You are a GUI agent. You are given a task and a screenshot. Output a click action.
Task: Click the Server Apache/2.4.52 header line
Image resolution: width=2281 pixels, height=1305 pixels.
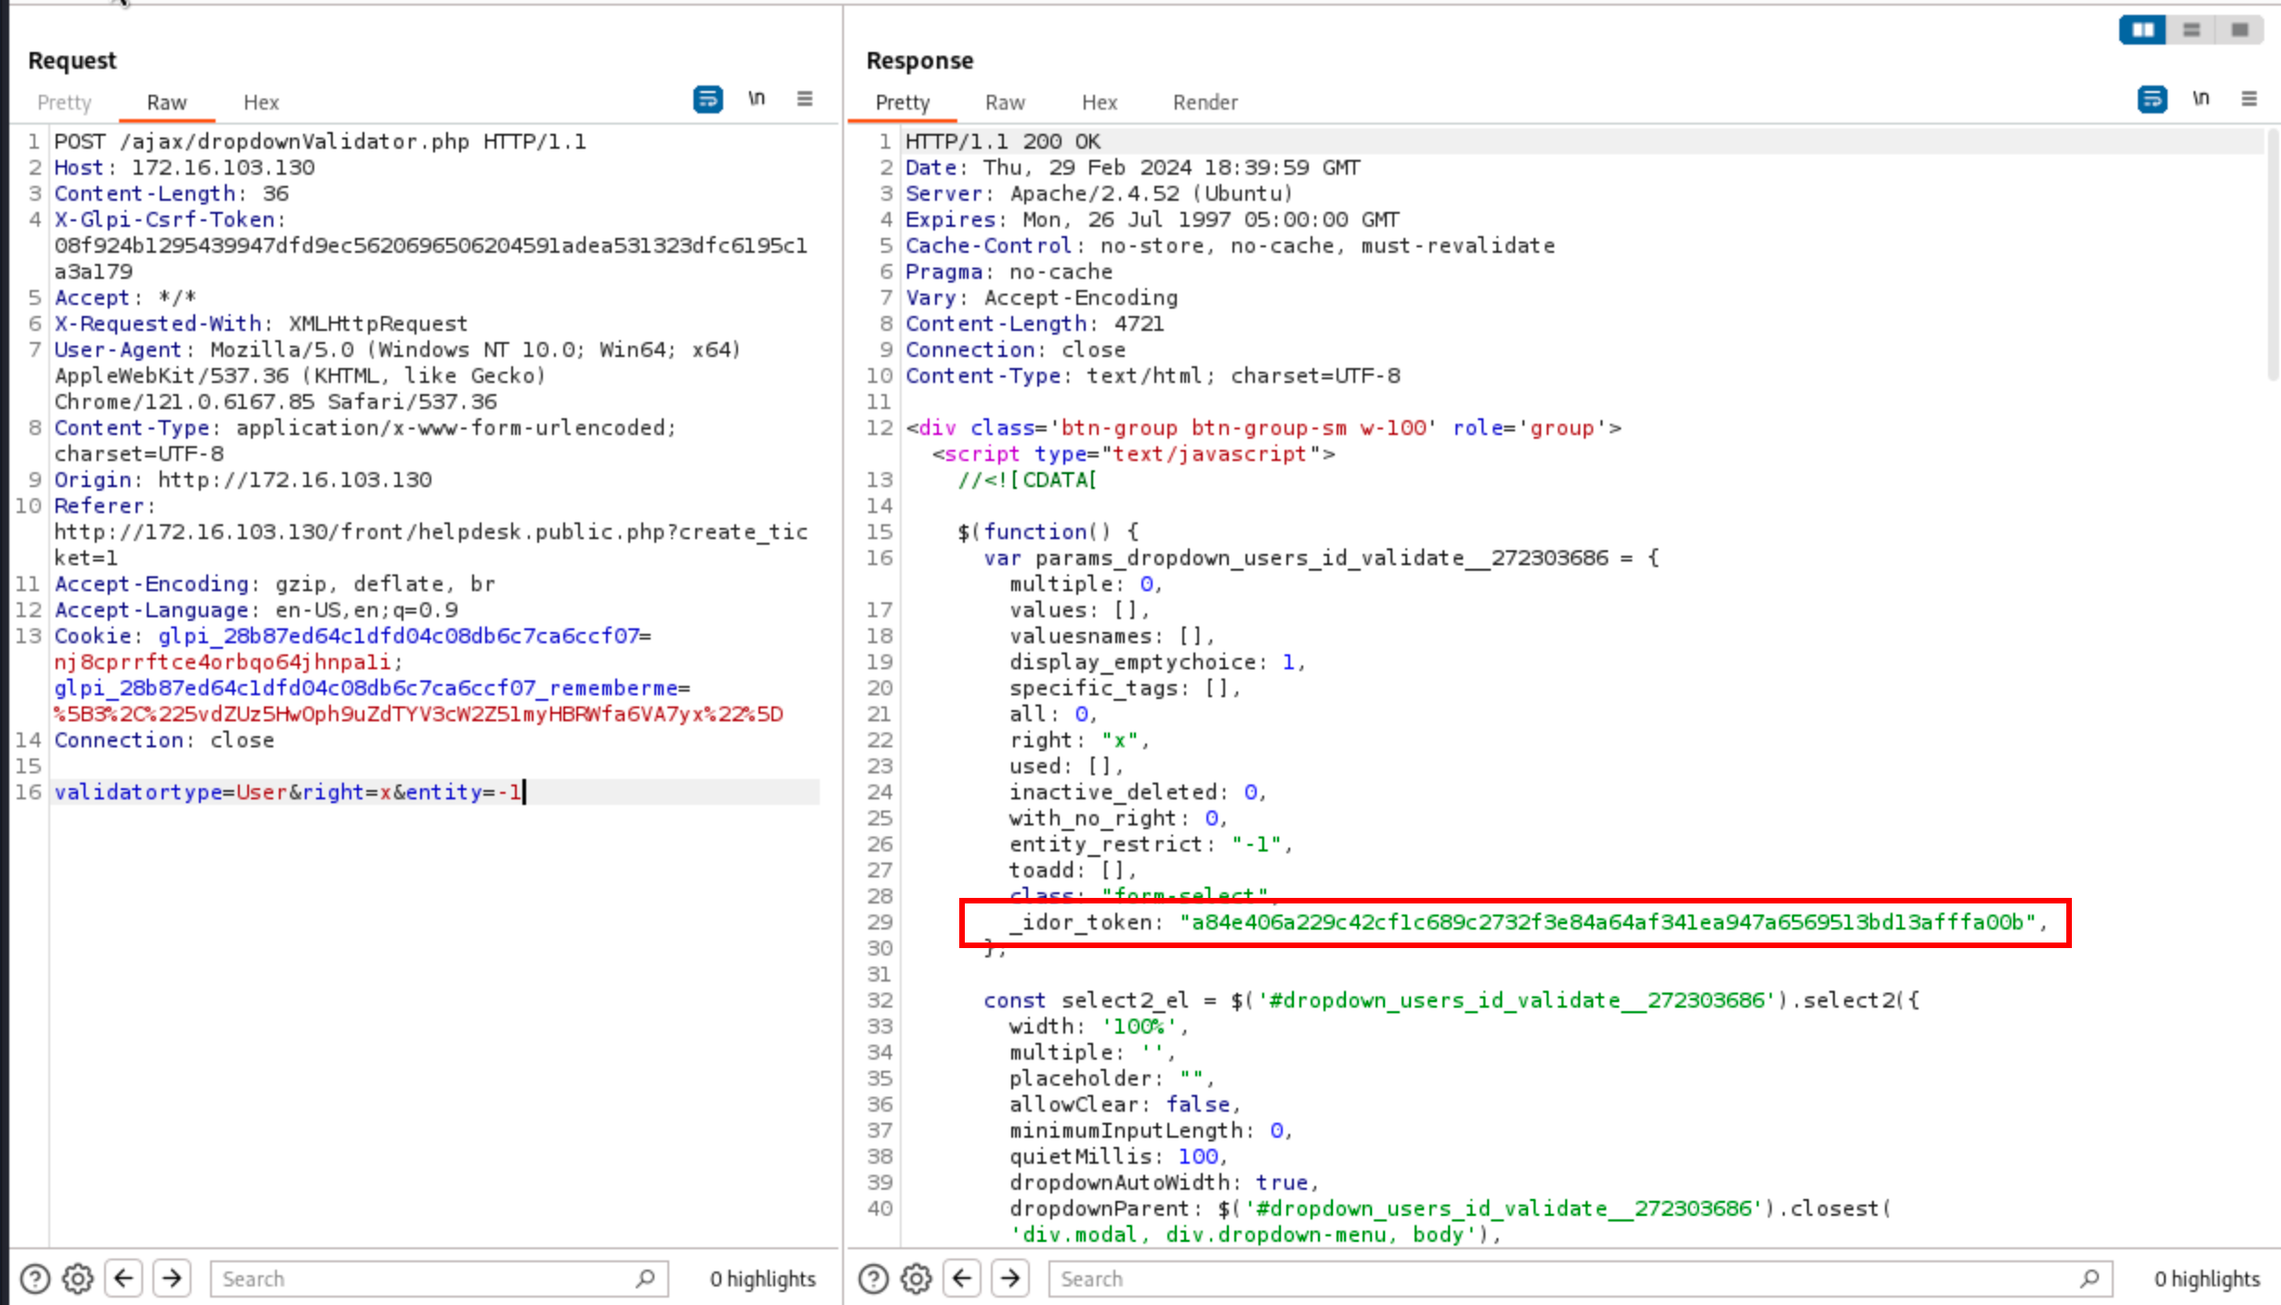[x=1100, y=193]
